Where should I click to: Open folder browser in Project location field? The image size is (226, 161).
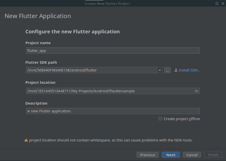click(197, 91)
